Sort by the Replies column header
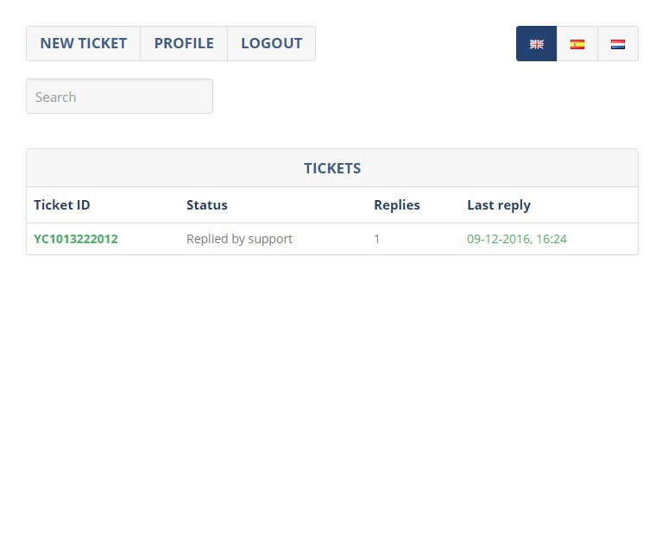This screenshot has height=552, width=656. (396, 205)
